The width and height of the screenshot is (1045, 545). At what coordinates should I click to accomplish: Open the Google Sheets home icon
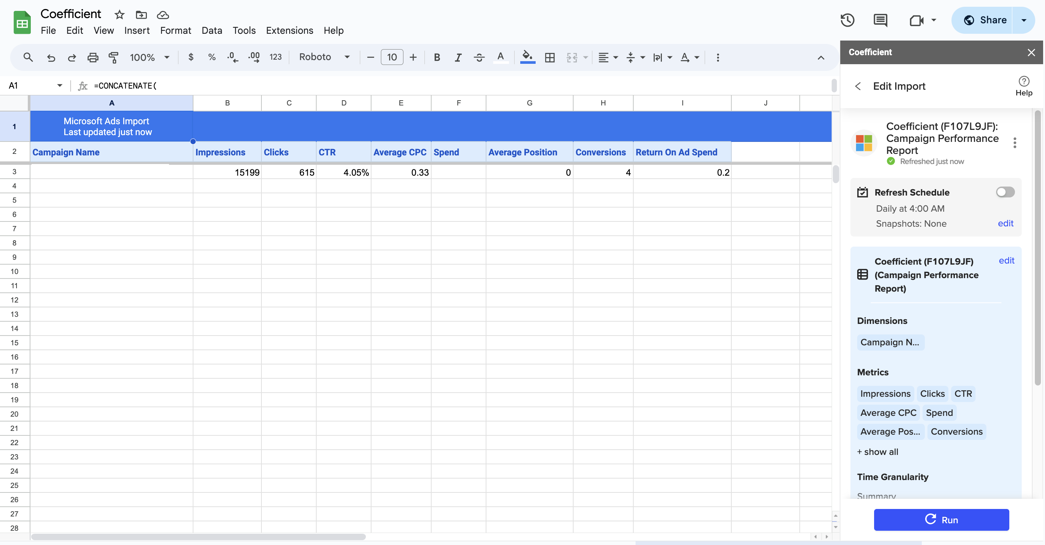coord(22,22)
